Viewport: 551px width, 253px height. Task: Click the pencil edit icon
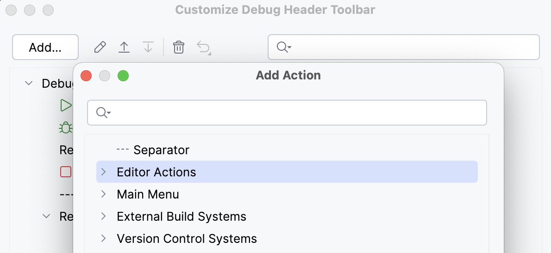coord(100,47)
